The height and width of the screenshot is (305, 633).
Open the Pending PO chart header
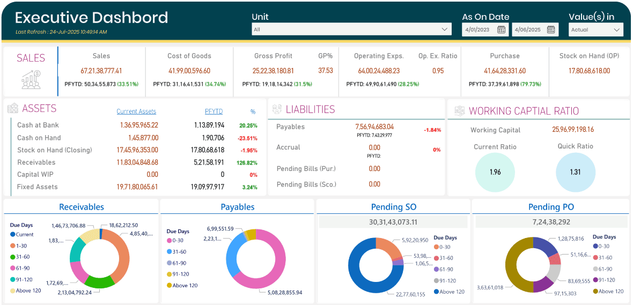pos(551,207)
